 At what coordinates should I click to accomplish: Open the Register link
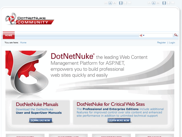[x=161, y=42]
